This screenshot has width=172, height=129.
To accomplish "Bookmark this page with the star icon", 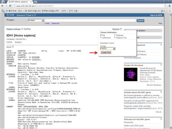I will 165,6.
